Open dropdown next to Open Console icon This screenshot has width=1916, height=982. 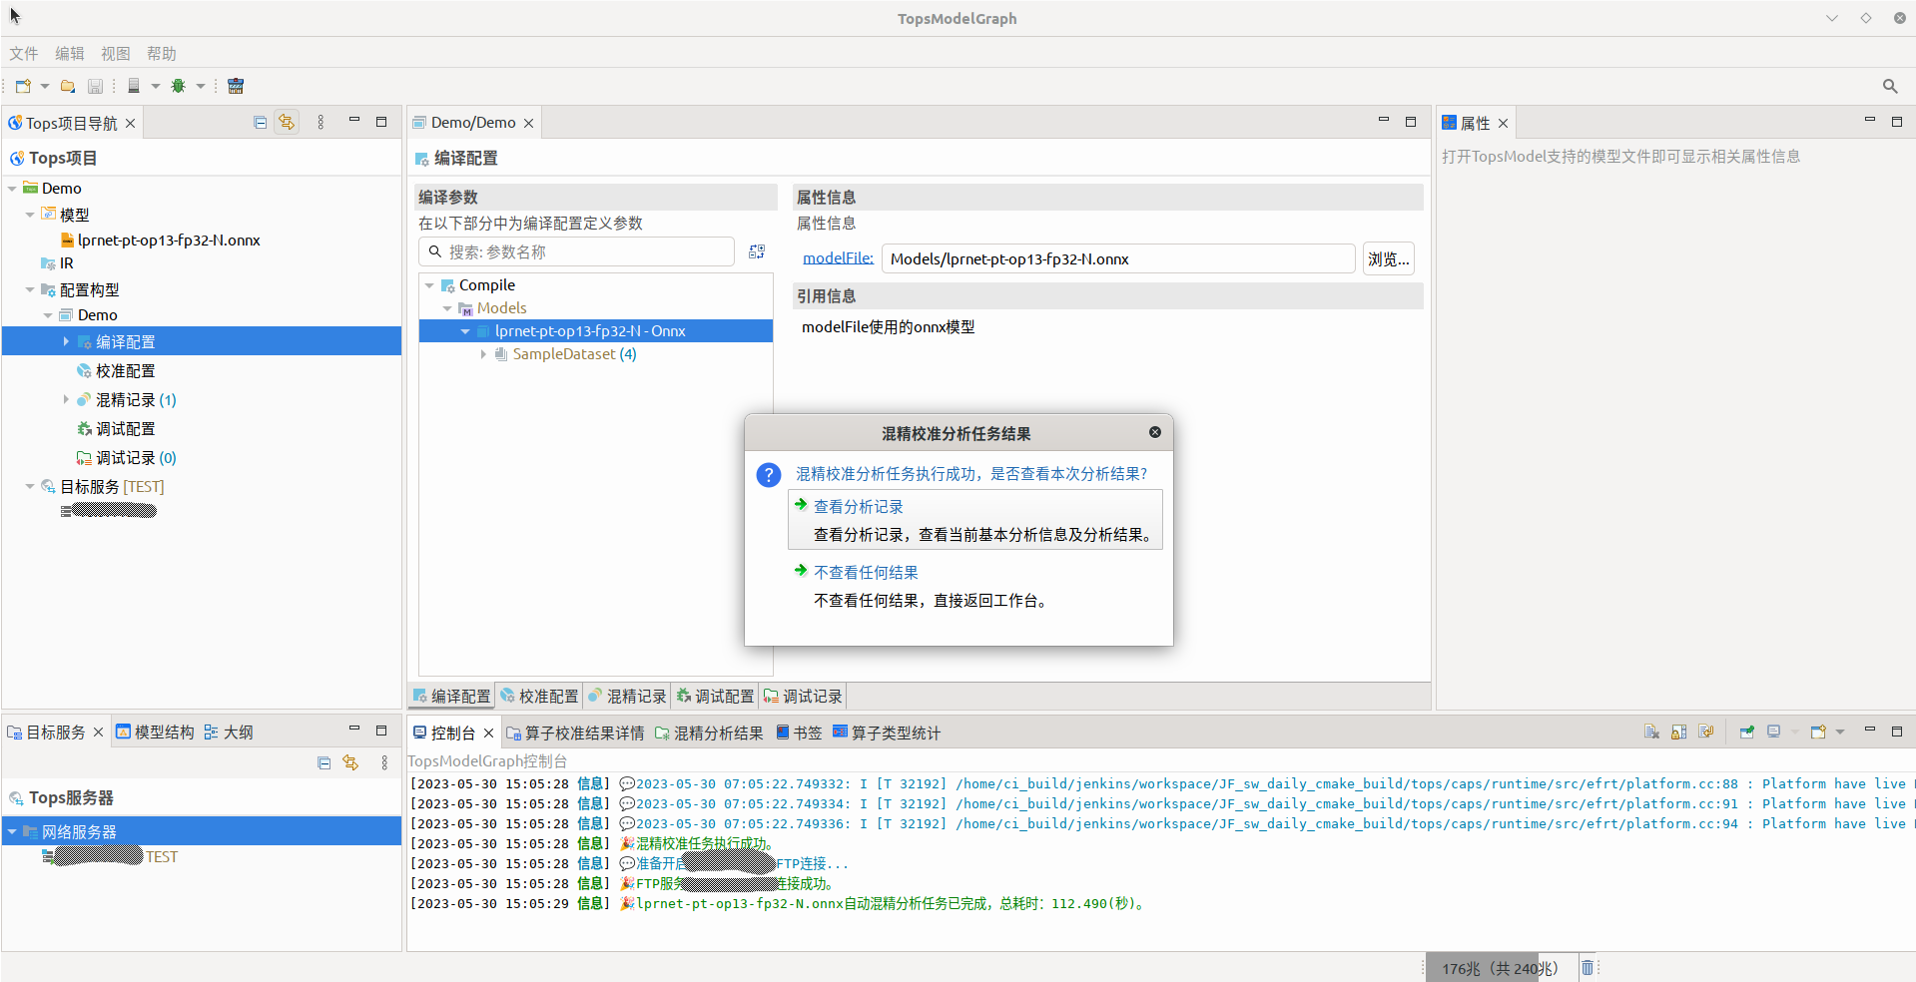[x=1840, y=732]
